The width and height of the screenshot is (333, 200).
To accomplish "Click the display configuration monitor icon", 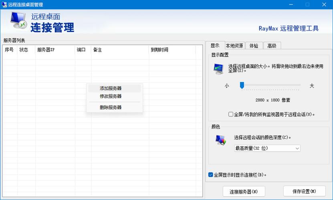I will 218,69.
